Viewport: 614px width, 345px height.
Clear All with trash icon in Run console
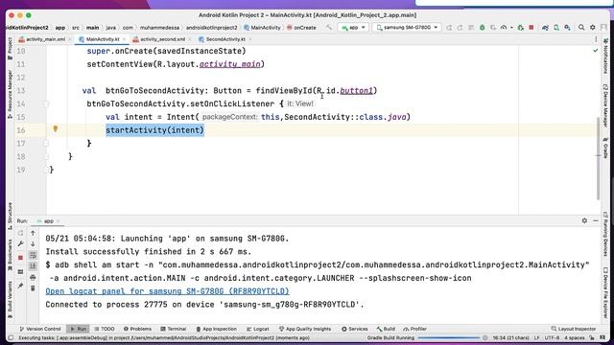pyautogui.click(x=33, y=288)
